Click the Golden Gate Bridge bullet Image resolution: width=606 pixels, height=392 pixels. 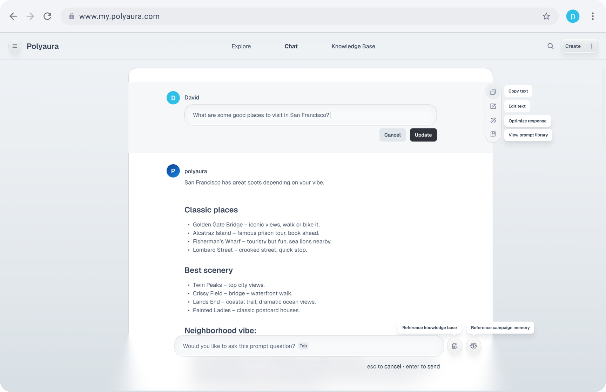coord(256,225)
